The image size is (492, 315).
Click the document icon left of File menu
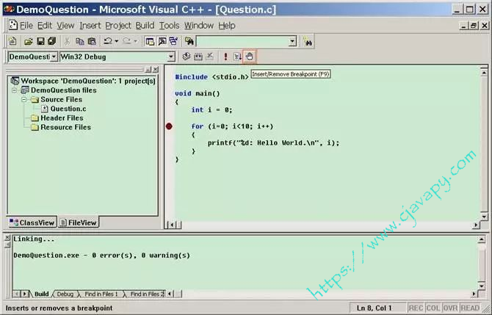coord(13,26)
